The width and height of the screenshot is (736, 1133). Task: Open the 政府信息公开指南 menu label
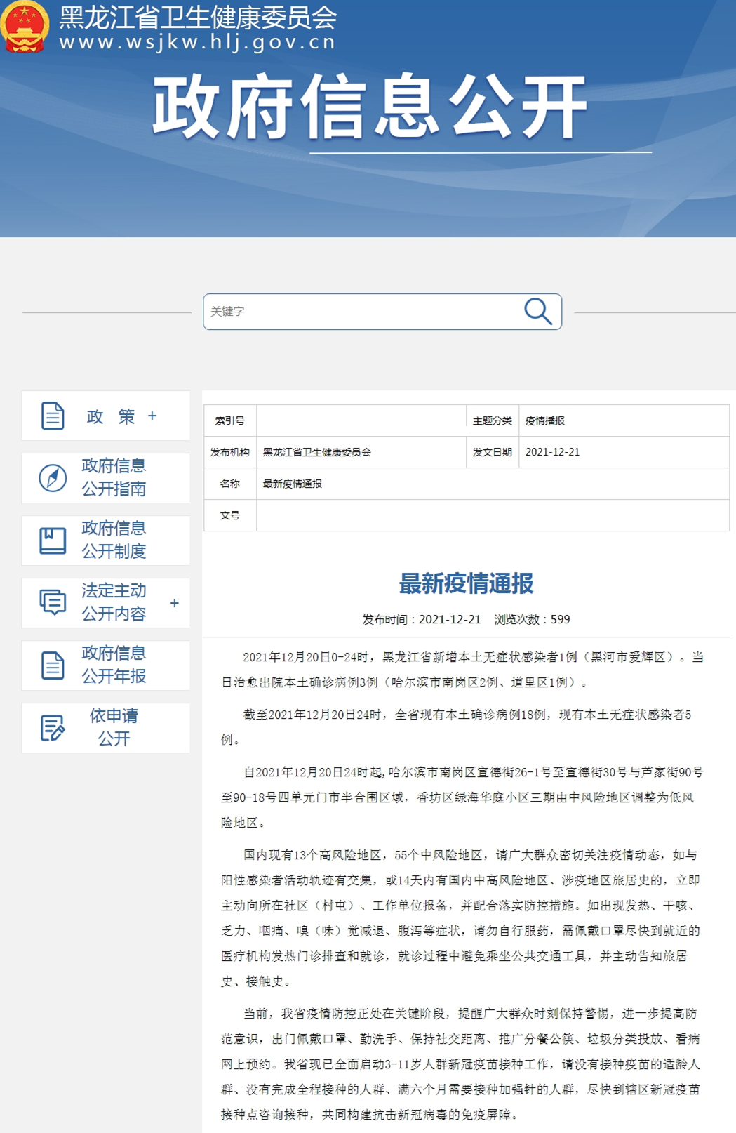click(x=114, y=477)
